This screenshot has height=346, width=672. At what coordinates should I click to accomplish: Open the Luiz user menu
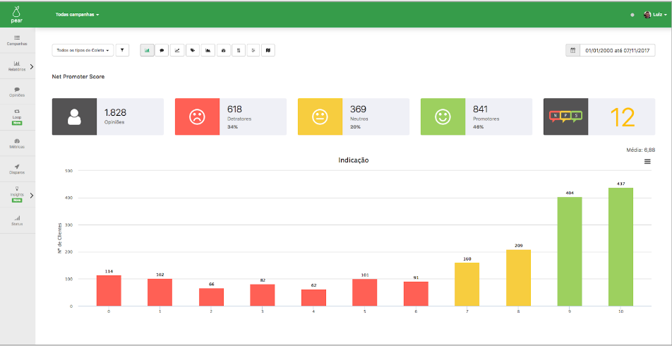pos(655,15)
